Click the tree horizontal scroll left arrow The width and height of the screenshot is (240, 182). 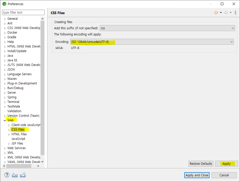click(x=4, y=166)
